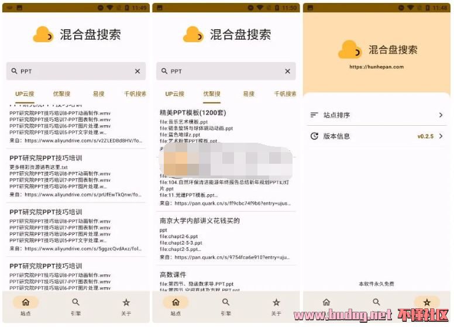Expand the 站点排序 chevron arrow
This screenshot has height=327, width=454.
[441, 115]
